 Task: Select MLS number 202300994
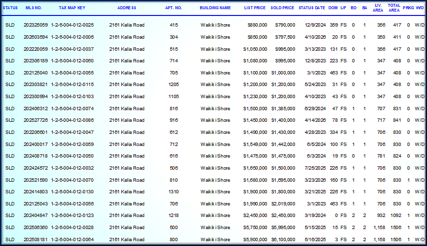coord(36,97)
